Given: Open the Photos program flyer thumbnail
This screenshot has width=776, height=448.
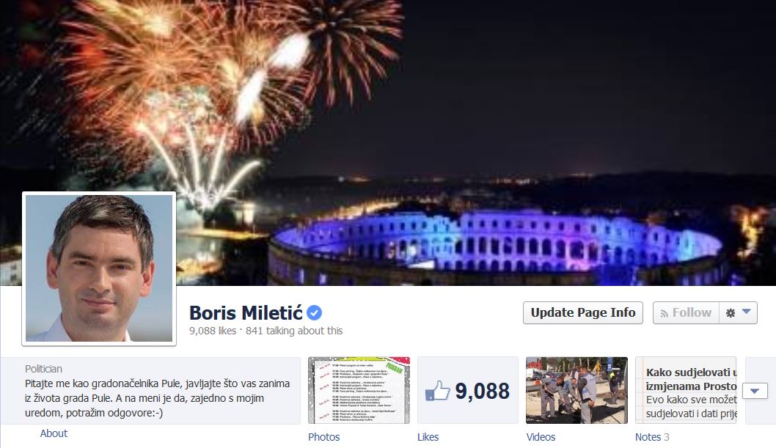Looking at the screenshot, I should click(x=359, y=390).
